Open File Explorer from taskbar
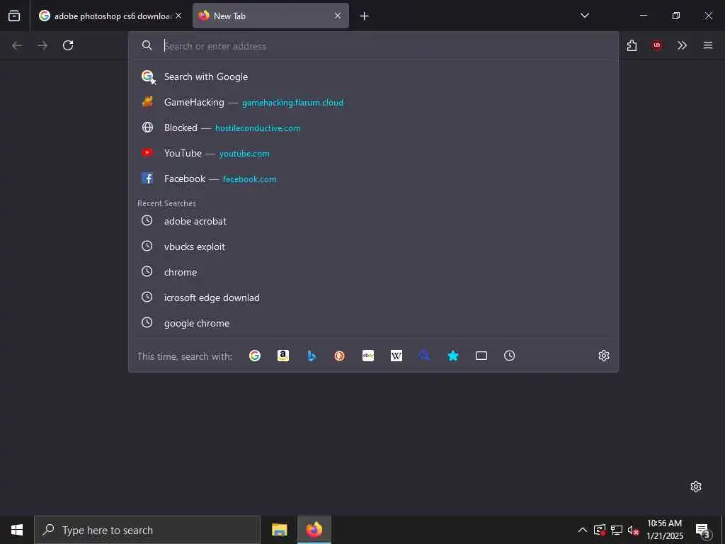This screenshot has width=725, height=544. 279,530
